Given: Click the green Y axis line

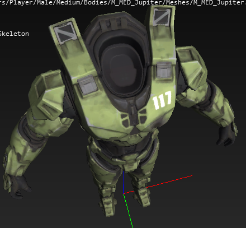Looking at the screenshot, I should 129,211.
